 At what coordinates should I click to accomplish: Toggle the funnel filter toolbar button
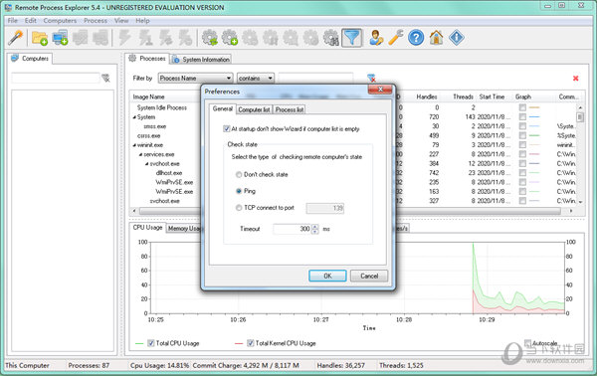pos(351,38)
